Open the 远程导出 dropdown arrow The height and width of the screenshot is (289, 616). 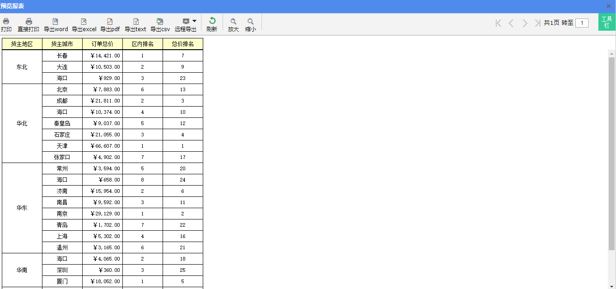point(194,21)
